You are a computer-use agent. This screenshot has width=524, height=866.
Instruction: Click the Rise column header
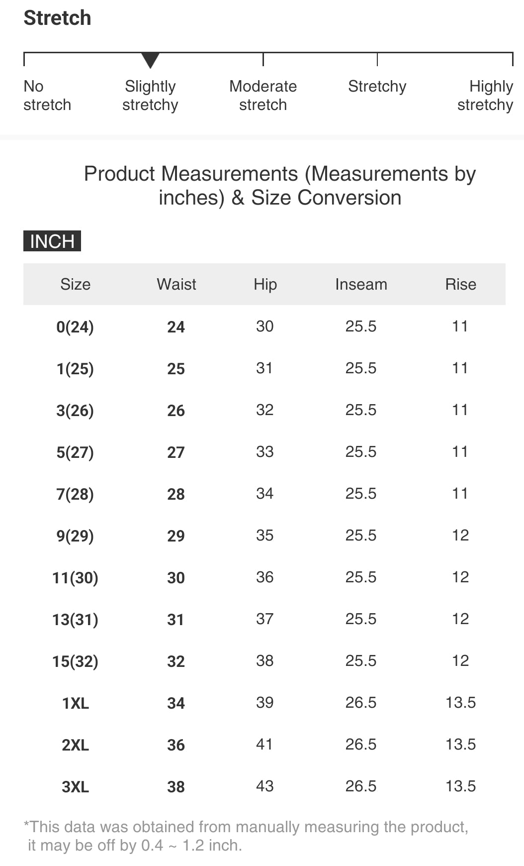[x=460, y=284]
